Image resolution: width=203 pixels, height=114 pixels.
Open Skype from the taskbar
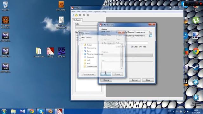click(41, 111)
